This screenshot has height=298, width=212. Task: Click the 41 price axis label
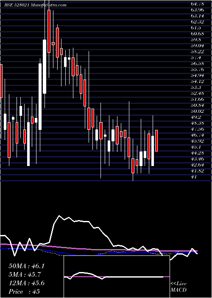(194, 177)
